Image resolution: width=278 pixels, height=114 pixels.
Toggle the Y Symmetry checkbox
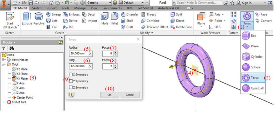click(x=71, y=81)
